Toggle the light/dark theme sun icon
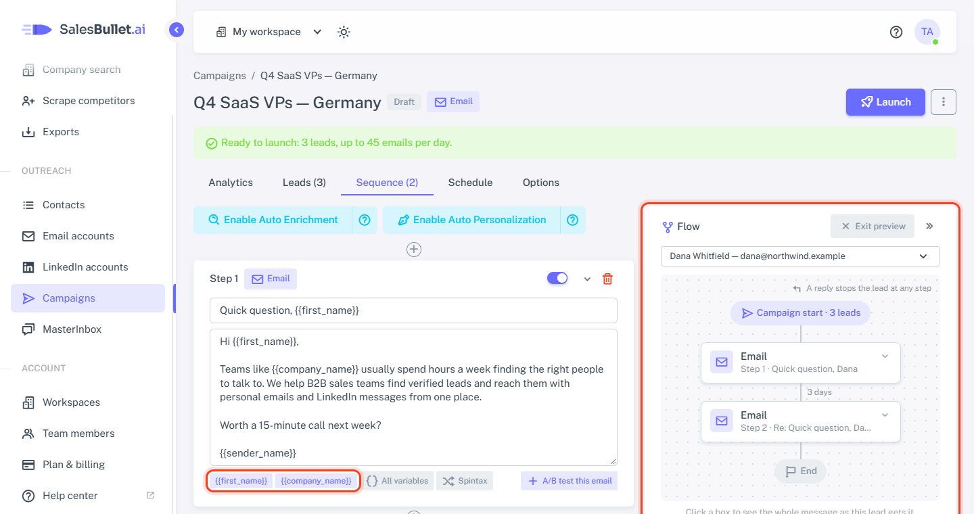The image size is (974, 514). click(344, 32)
